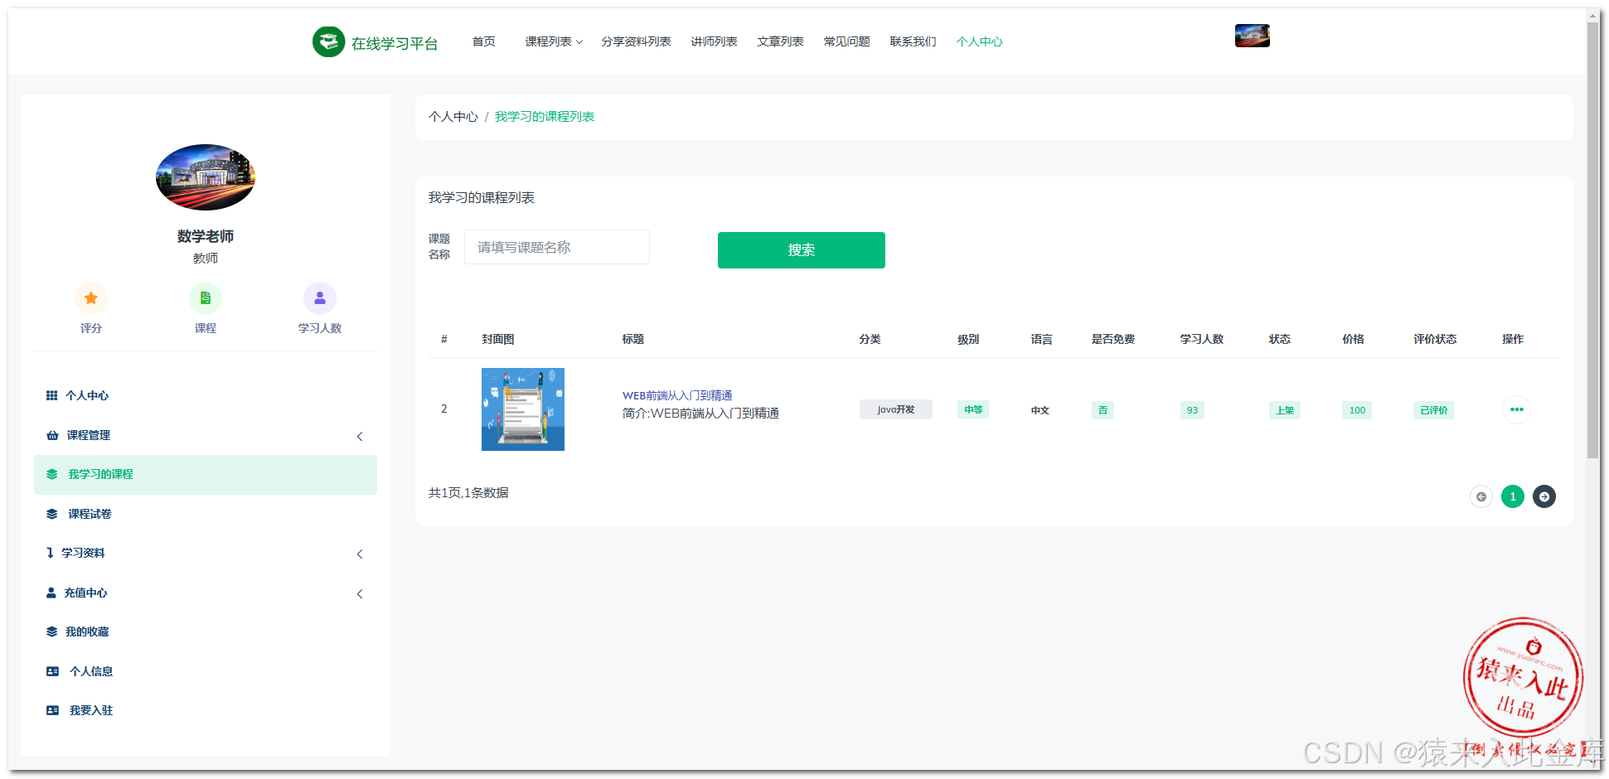
Task: Click the 课程管理 briefcase icon
Action: pyautogui.click(x=51, y=435)
